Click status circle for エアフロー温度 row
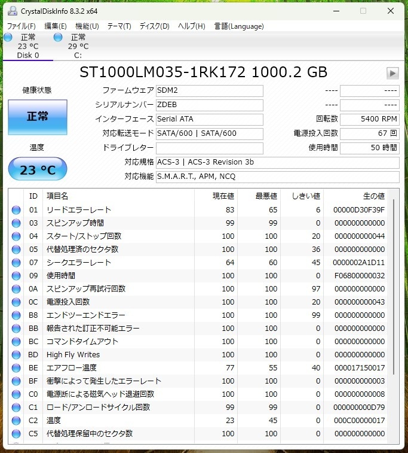Screen dimensions: 408x453 click(x=16, y=368)
